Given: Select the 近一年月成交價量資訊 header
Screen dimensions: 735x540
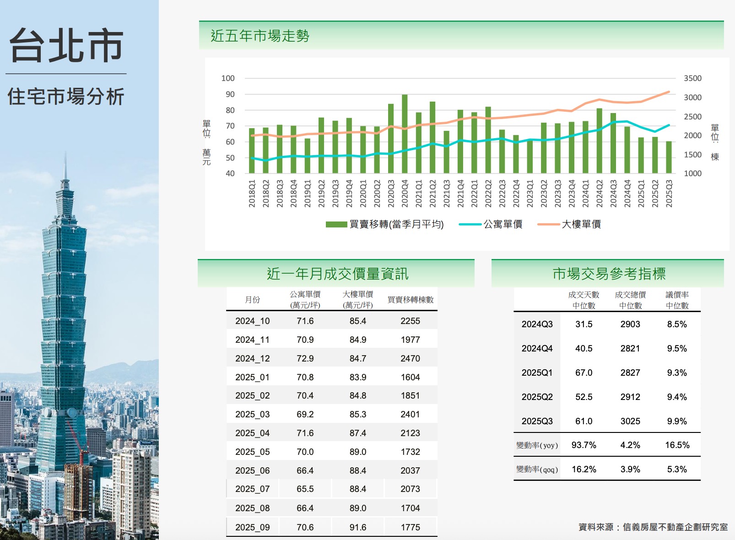Looking at the screenshot, I should click(x=337, y=274).
